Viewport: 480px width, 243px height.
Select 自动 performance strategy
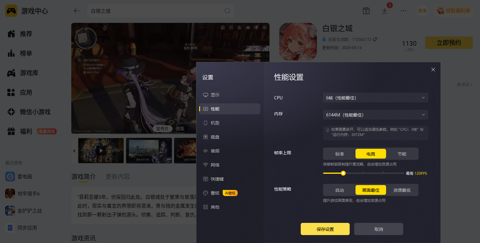[x=340, y=190]
